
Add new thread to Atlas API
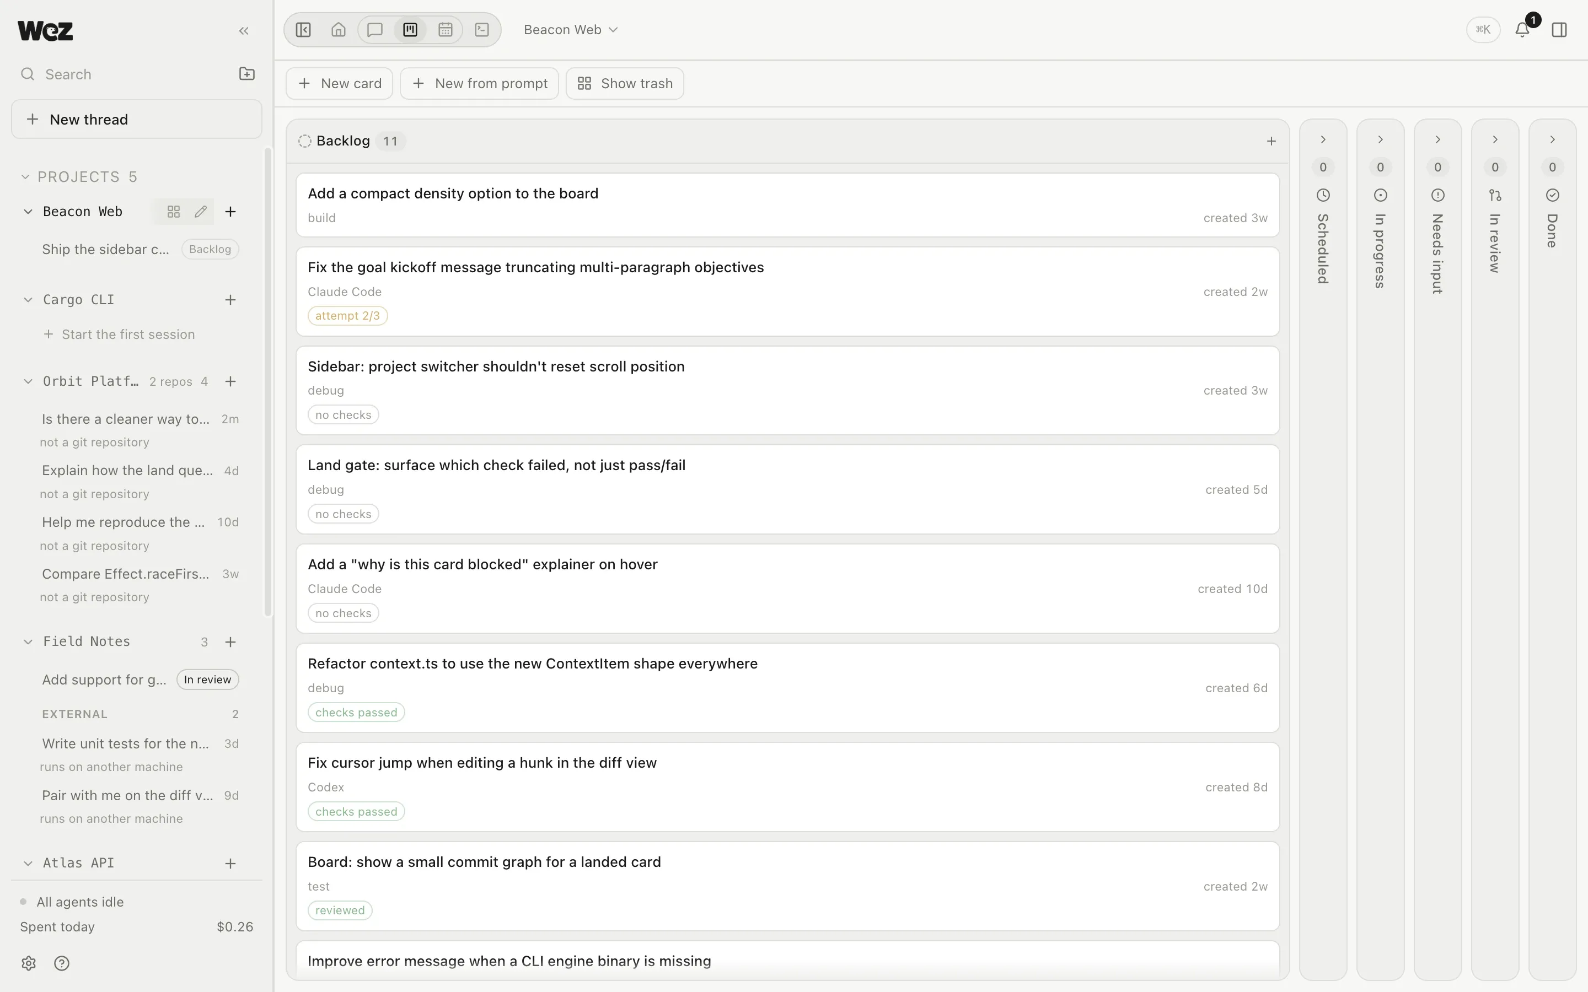[230, 864]
